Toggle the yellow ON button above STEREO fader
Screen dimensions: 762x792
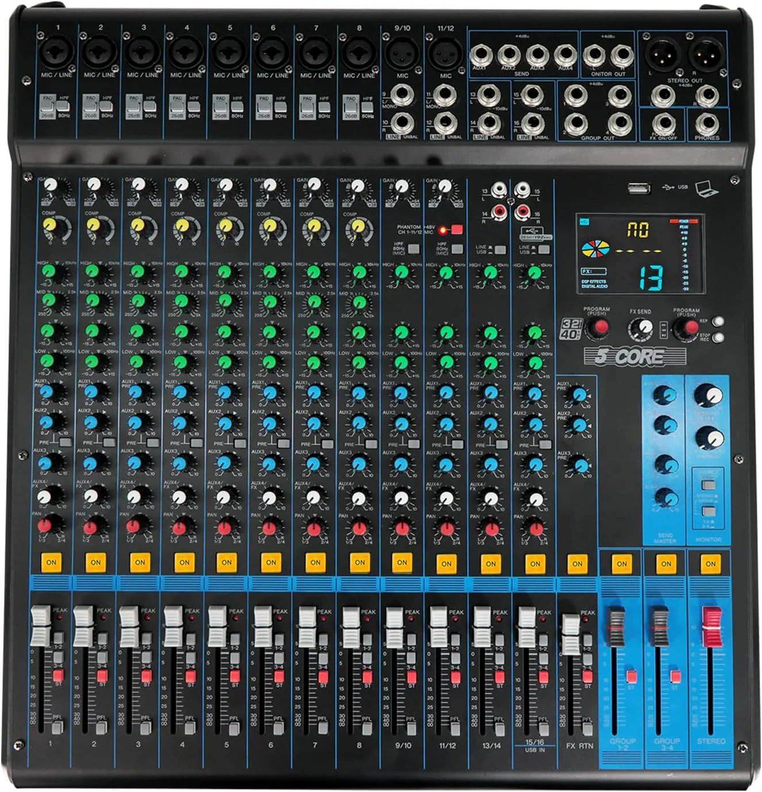tap(710, 564)
